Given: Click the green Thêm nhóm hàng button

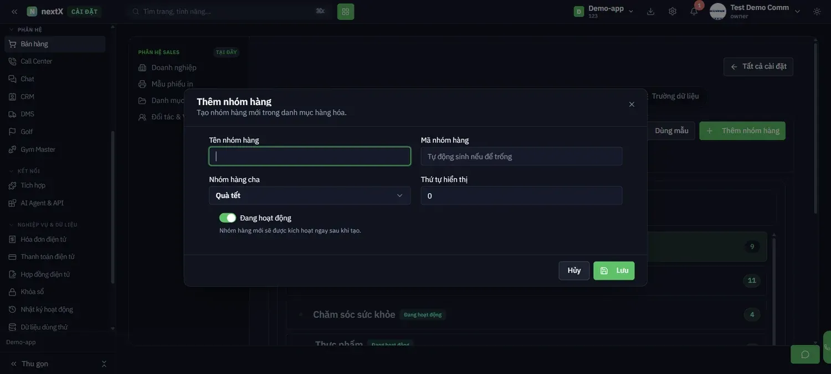Looking at the screenshot, I should pos(742,131).
